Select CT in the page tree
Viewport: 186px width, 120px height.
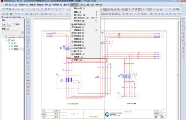pos(15,43)
